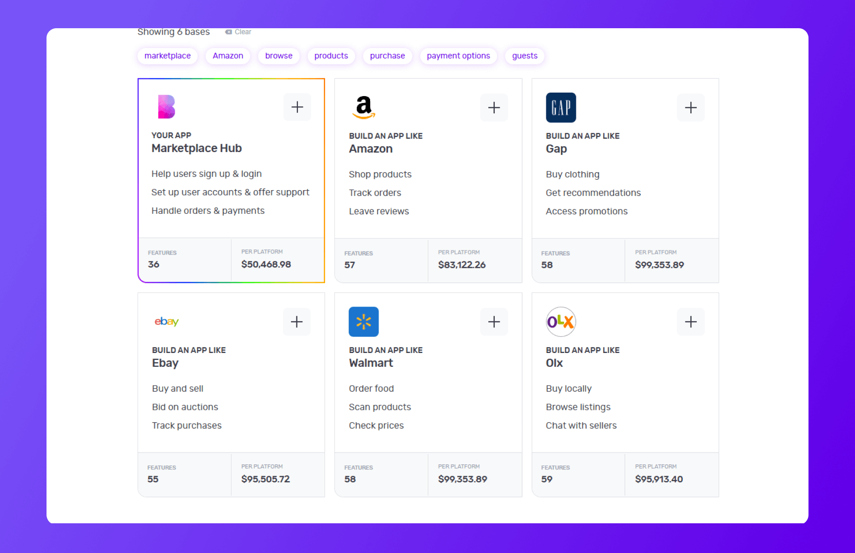Click the $99,353.89 price on Gap card
The height and width of the screenshot is (553, 855).
pos(659,265)
